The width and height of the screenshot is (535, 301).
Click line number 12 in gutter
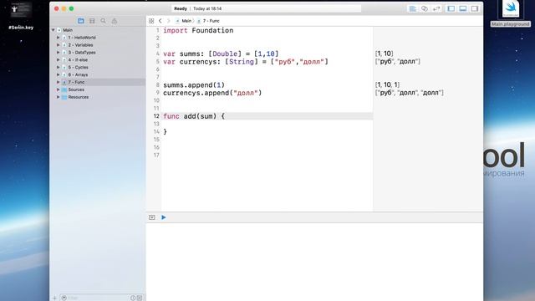coord(156,116)
